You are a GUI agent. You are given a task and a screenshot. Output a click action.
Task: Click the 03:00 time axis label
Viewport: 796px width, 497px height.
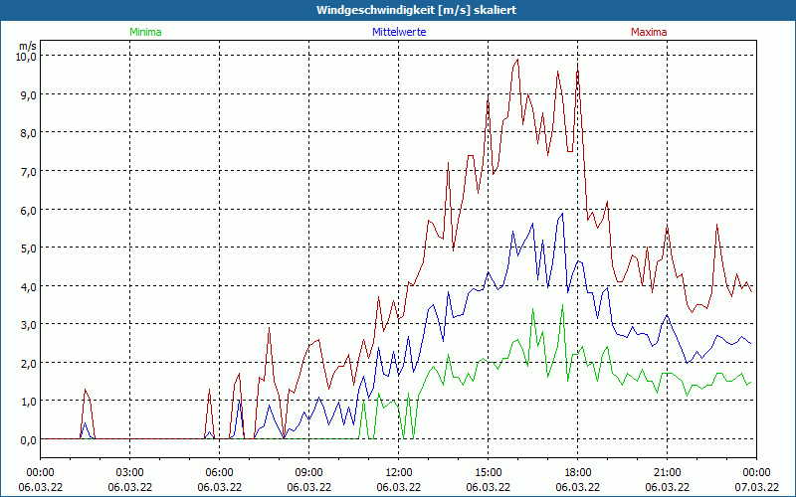130,472
